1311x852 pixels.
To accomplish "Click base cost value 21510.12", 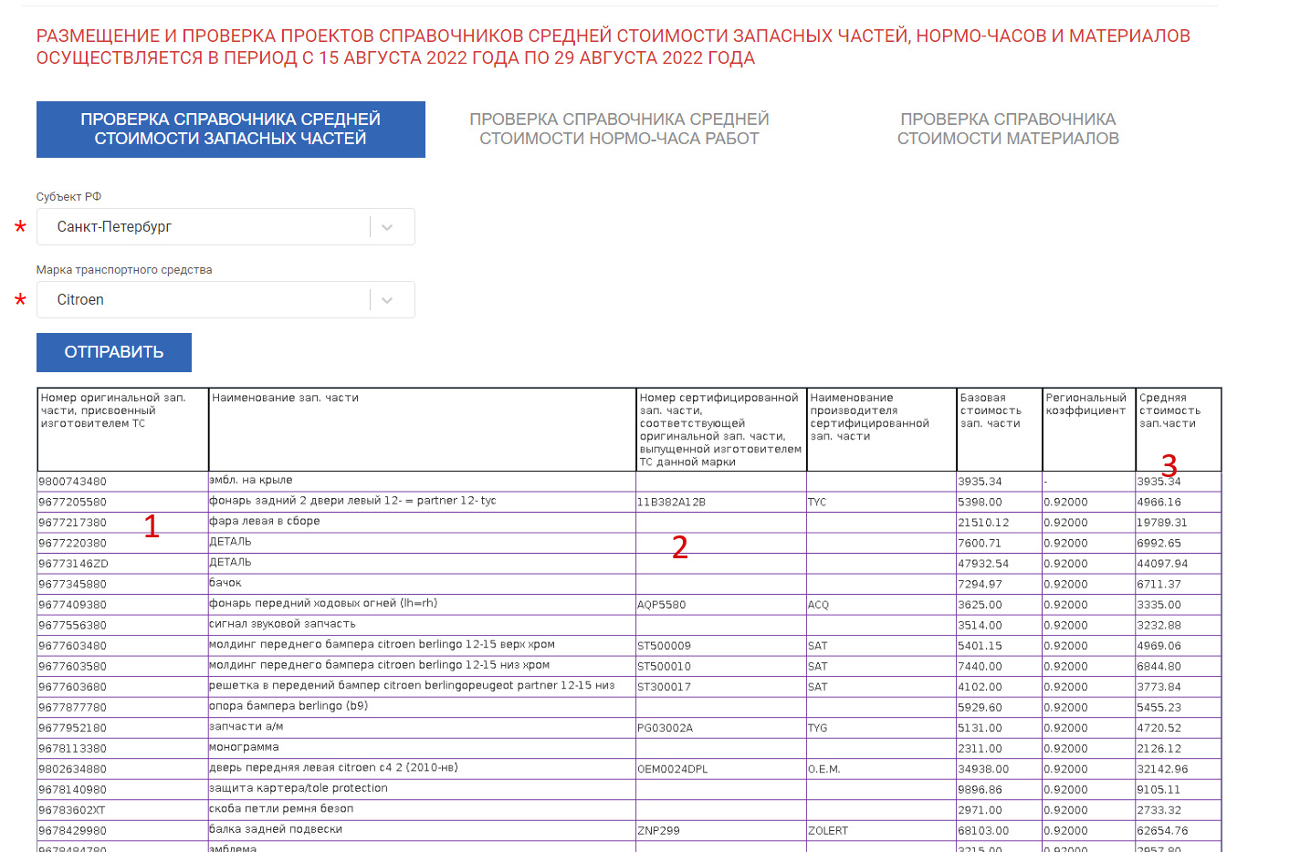I will tap(983, 523).
